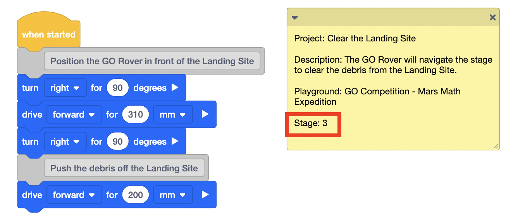Viewport: 506px width, 222px height.
Task: Run the turn block directly under the Position comment
Action: [x=175, y=88]
